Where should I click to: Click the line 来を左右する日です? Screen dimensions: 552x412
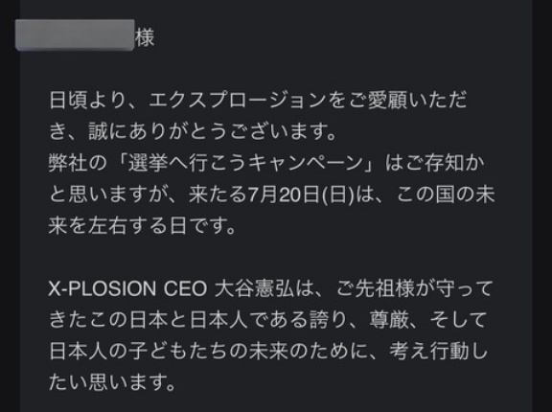(x=142, y=225)
